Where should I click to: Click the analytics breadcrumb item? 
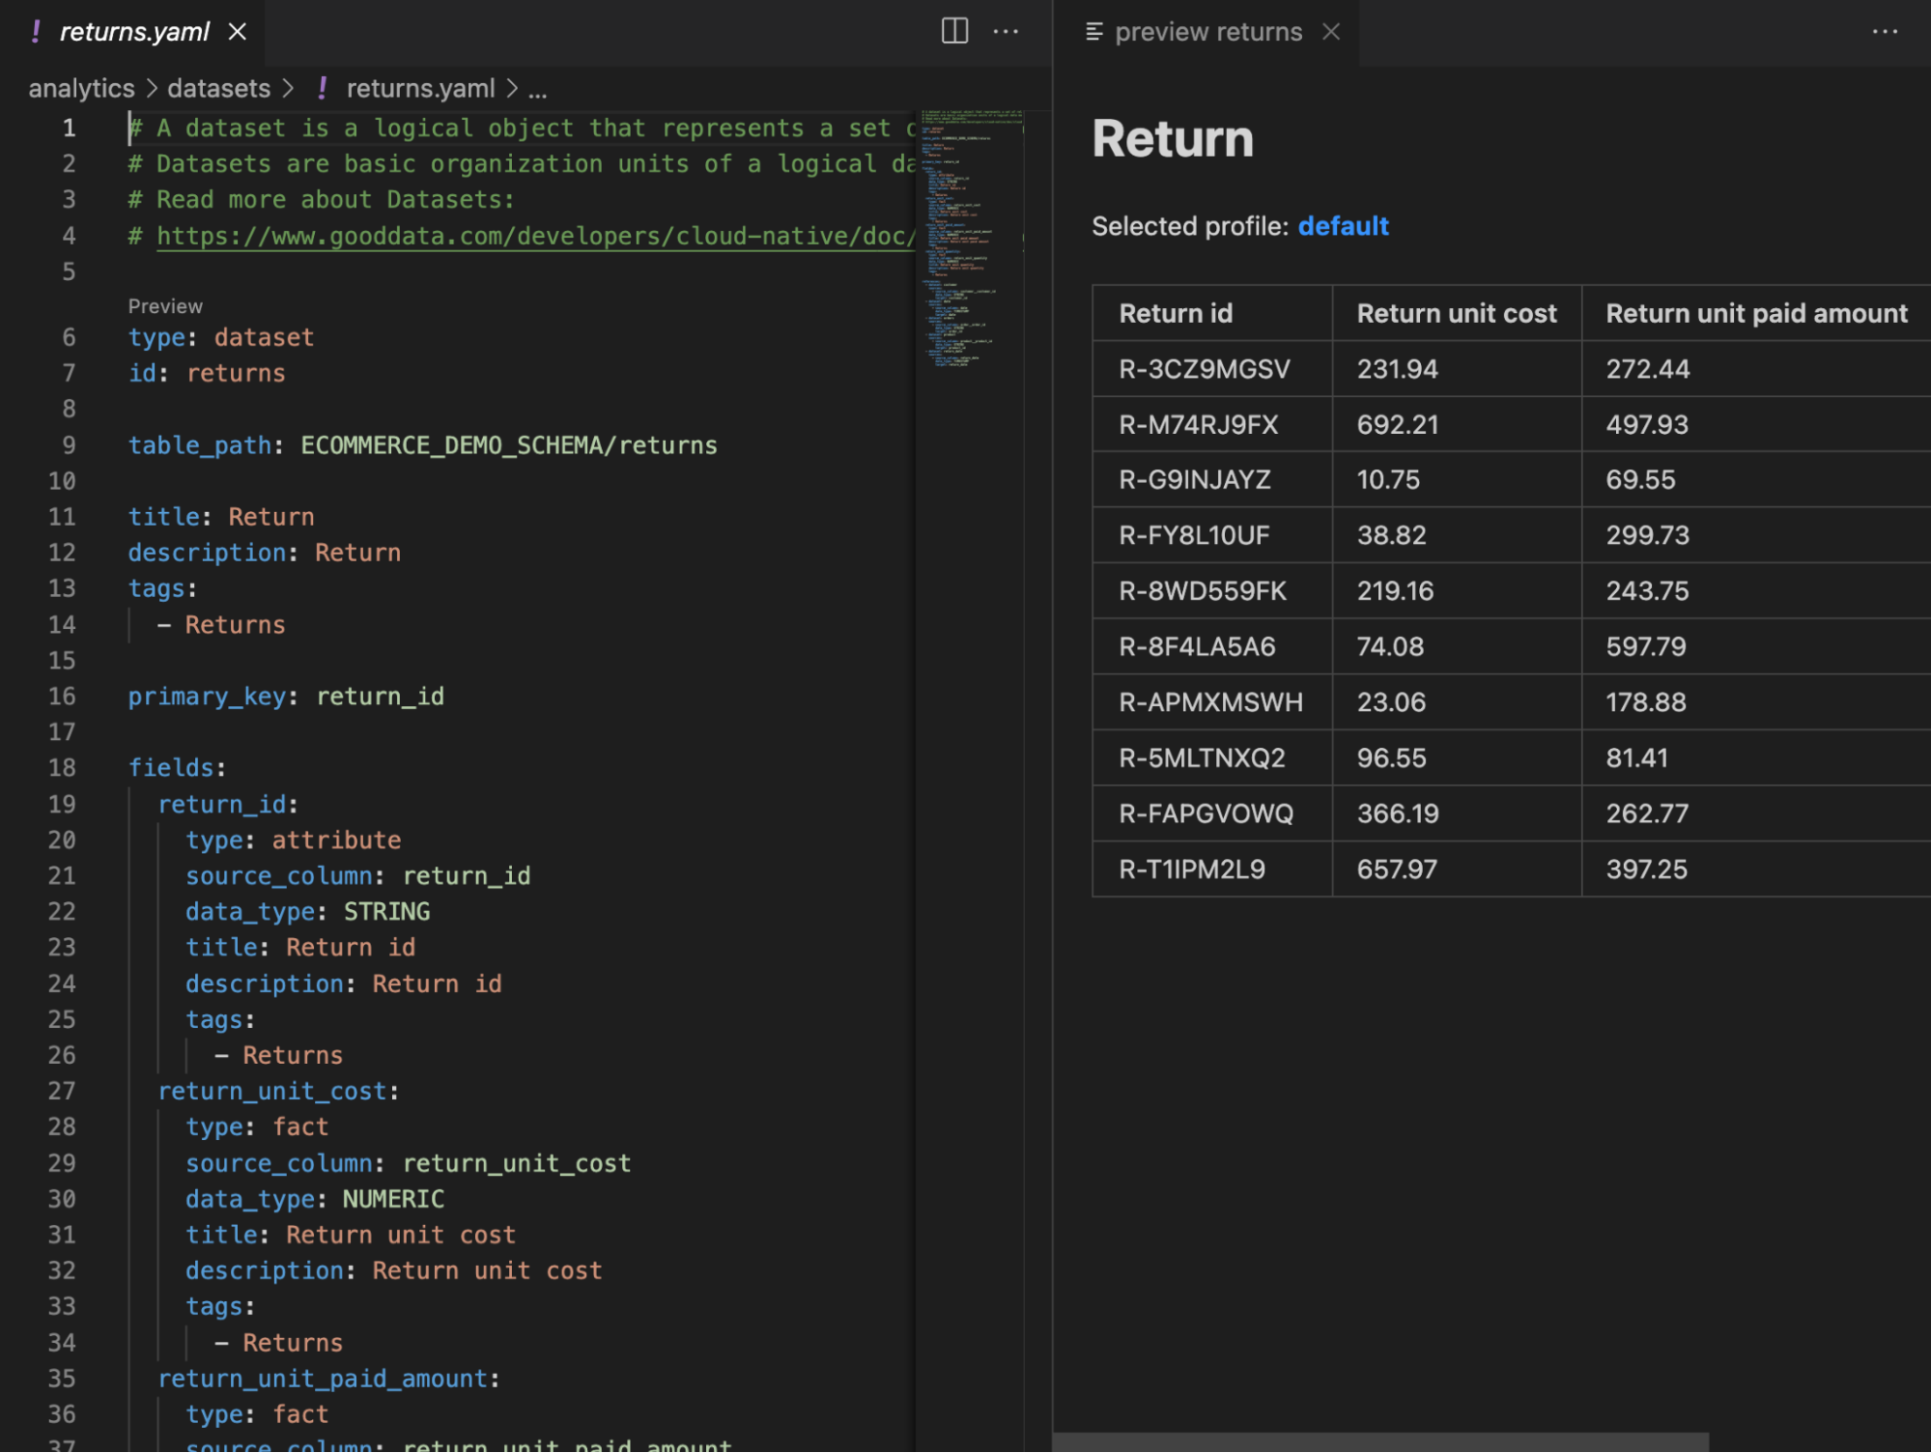point(81,88)
